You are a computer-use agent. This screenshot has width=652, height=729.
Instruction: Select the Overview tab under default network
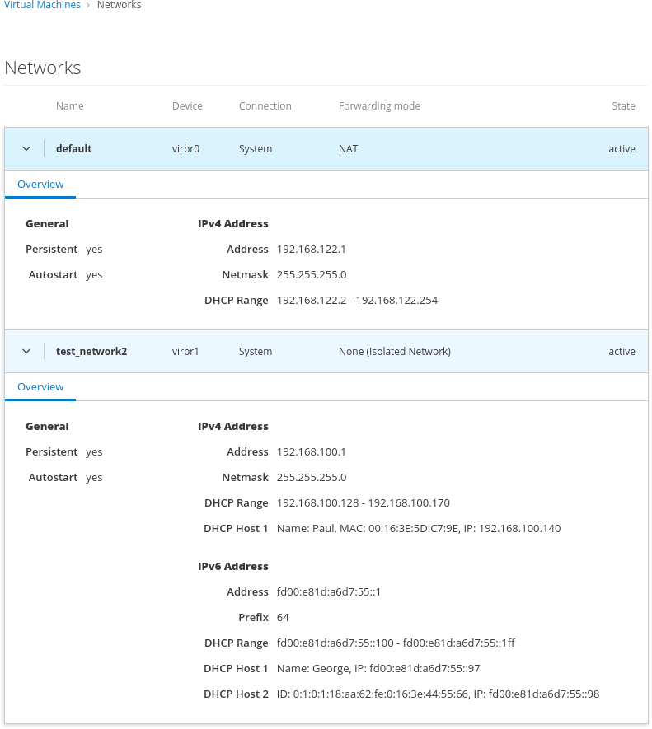(x=40, y=185)
